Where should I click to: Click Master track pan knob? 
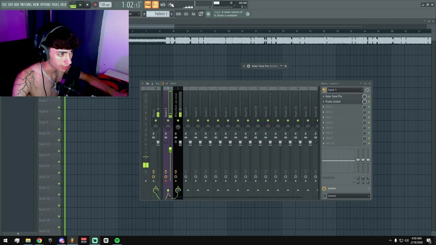point(156,127)
